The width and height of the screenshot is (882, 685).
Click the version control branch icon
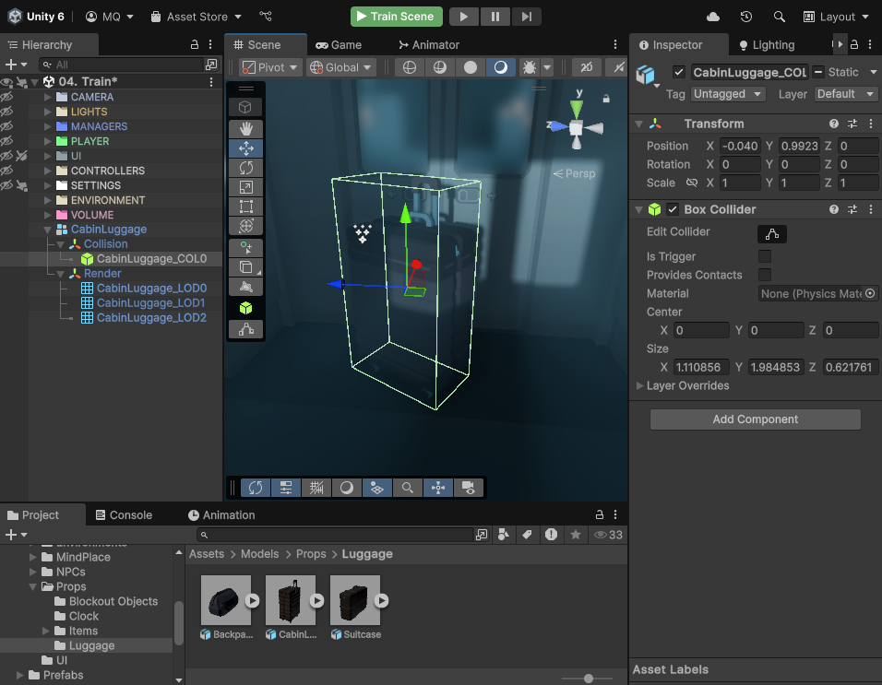click(x=266, y=17)
